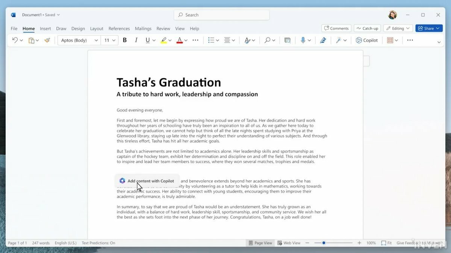Switch to the References tab
The height and width of the screenshot is (253, 451).
coord(119,28)
